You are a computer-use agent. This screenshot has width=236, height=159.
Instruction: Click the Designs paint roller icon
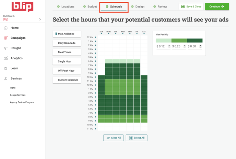5,48
